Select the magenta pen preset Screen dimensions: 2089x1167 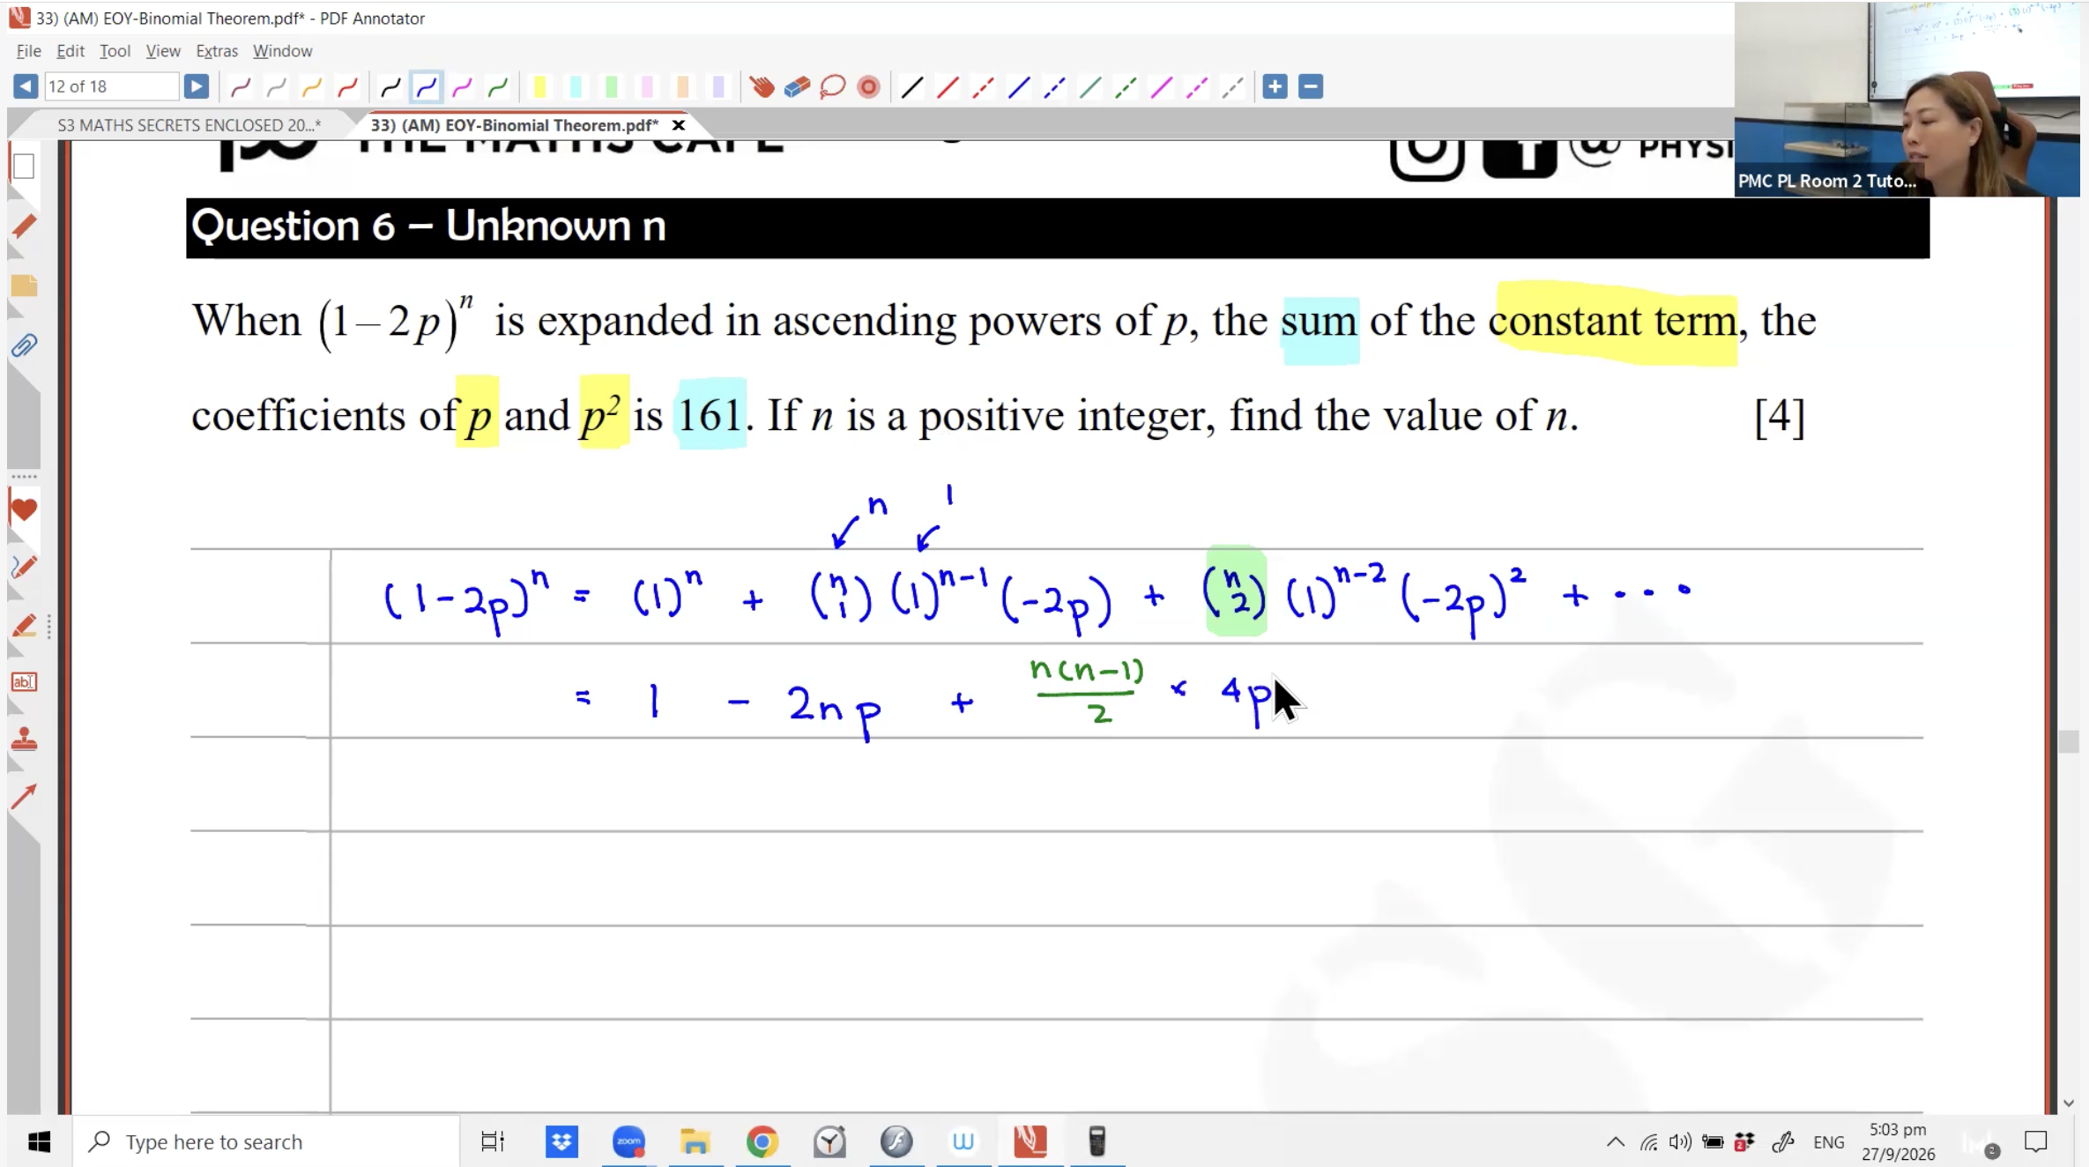(x=462, y=86)
